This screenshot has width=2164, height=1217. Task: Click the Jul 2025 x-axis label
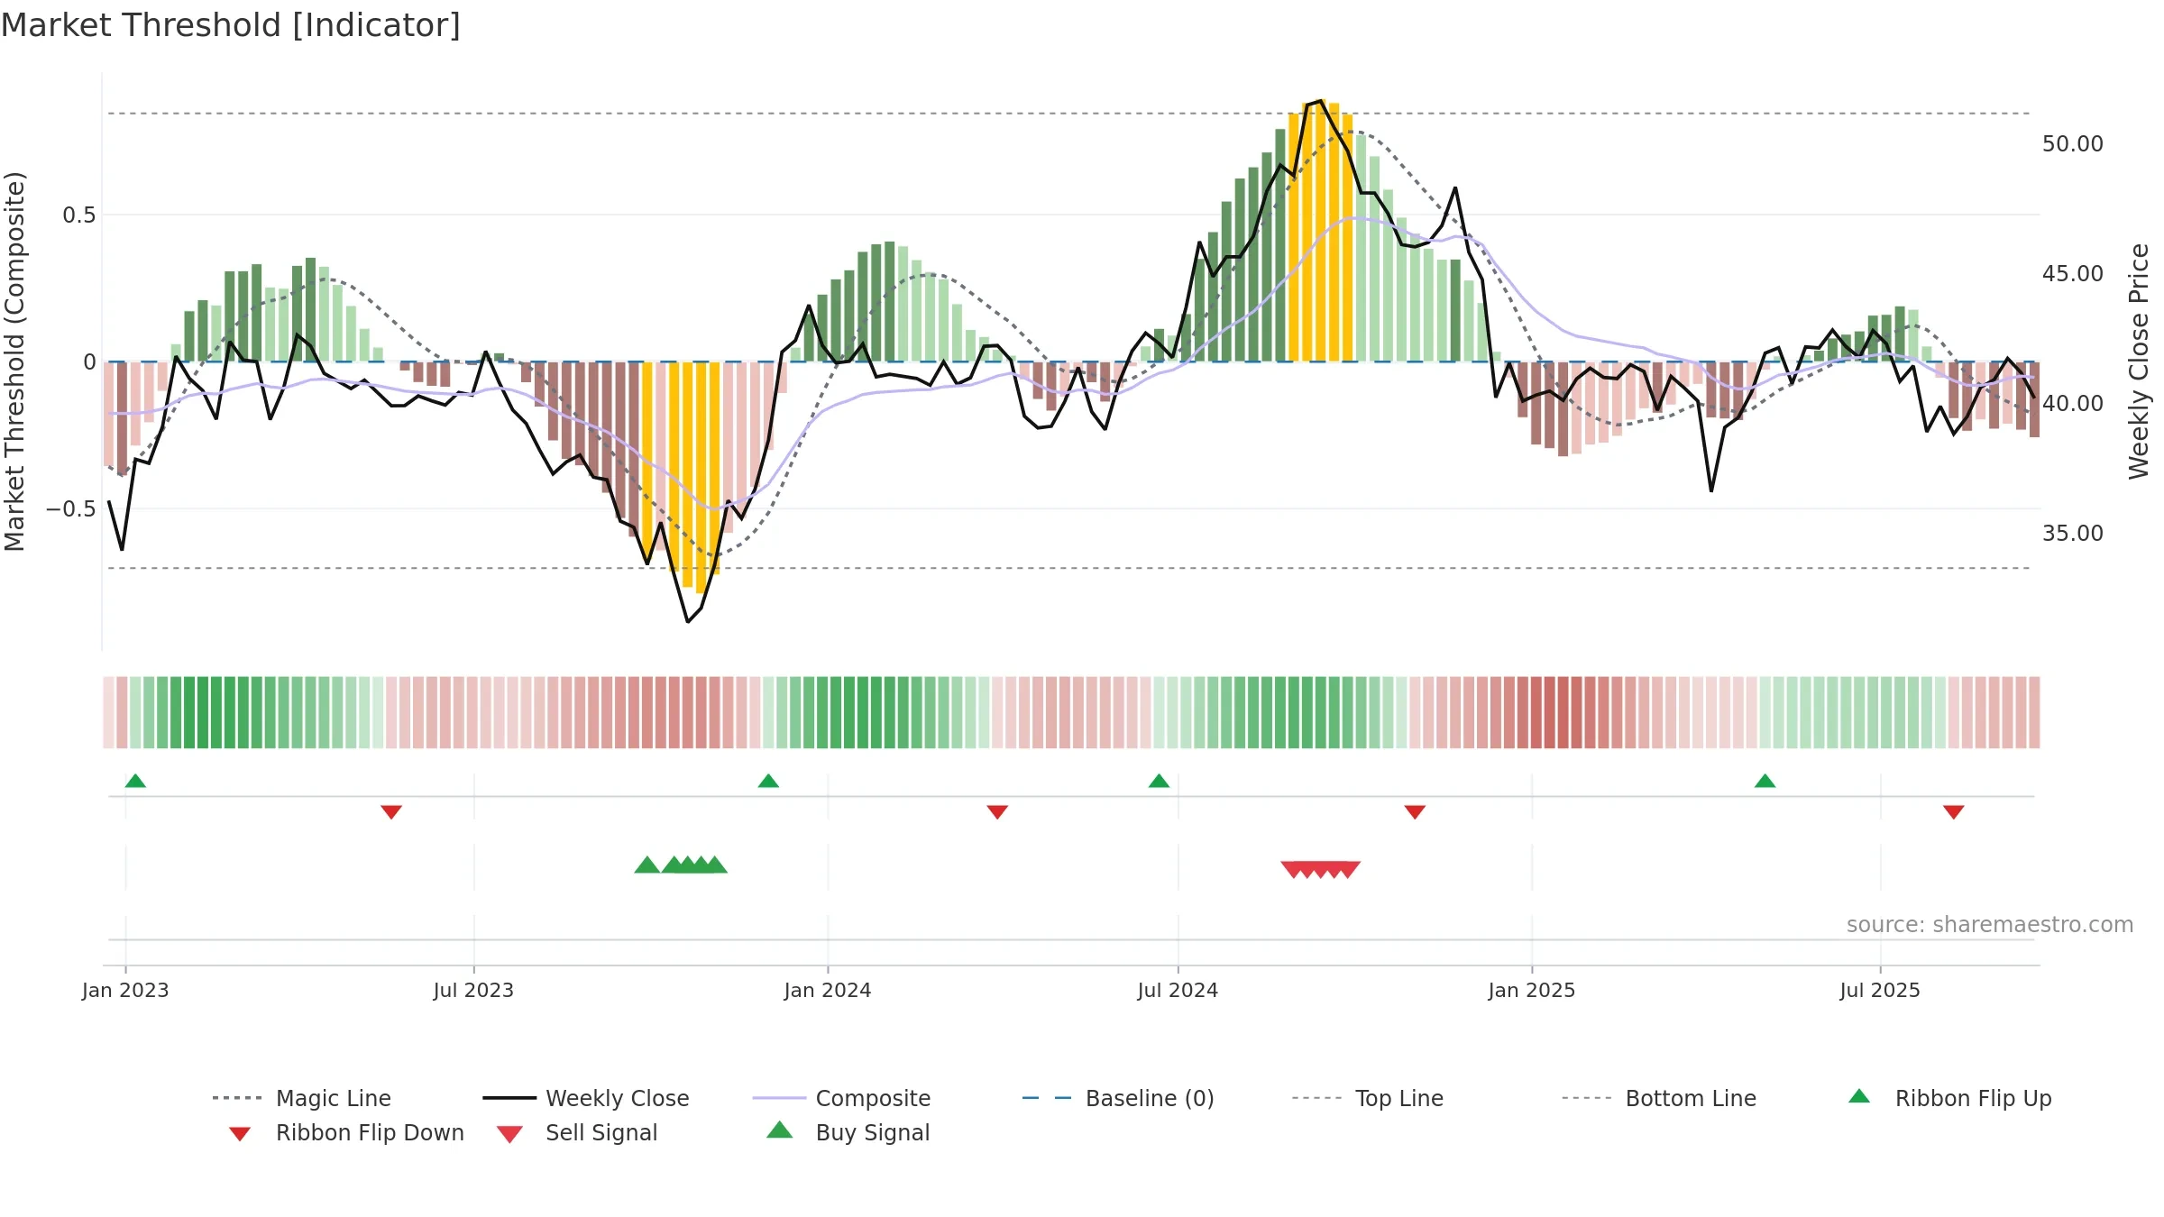1880,991
